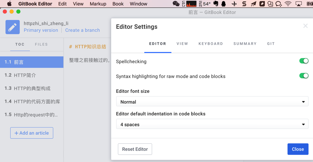This screenshot has height=162, width=313.
Task: Disable the Spellchecking toggle
Action: coord(304,61)
